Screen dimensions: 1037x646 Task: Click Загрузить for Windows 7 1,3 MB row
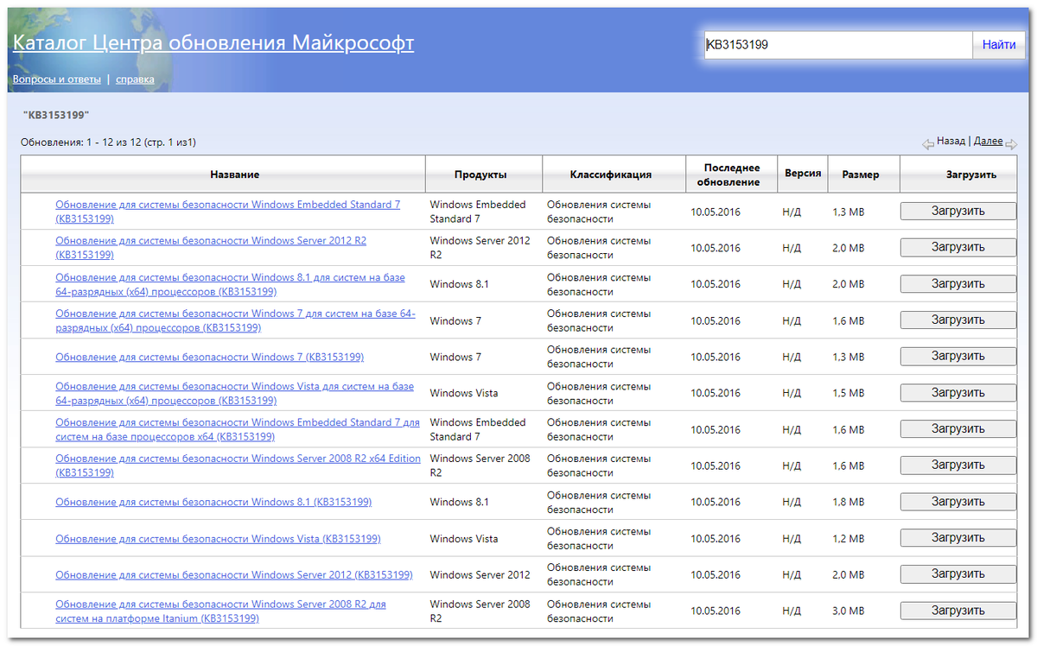[x=957, y=356]
